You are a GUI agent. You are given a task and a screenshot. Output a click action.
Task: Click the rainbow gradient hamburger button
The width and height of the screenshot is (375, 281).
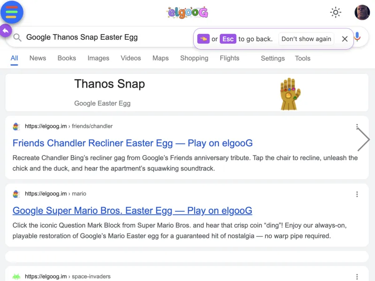tap(12, 12)
